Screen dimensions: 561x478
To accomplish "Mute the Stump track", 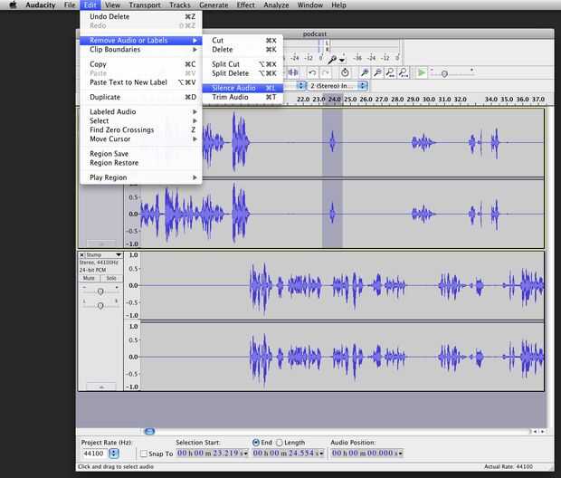I will (90, 278).
